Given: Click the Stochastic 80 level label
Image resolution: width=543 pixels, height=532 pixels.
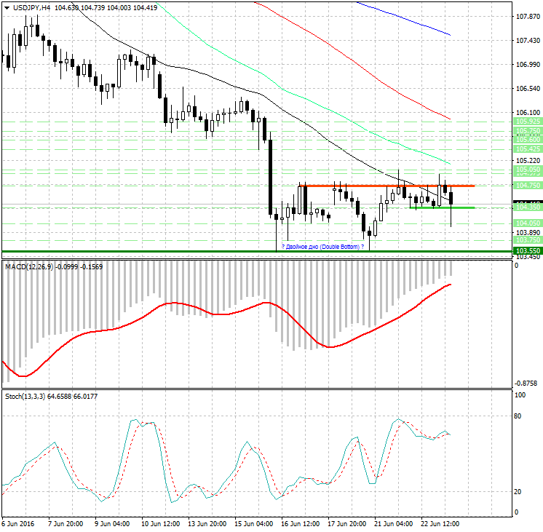Looking at the screenshot, I should [518, 416].
